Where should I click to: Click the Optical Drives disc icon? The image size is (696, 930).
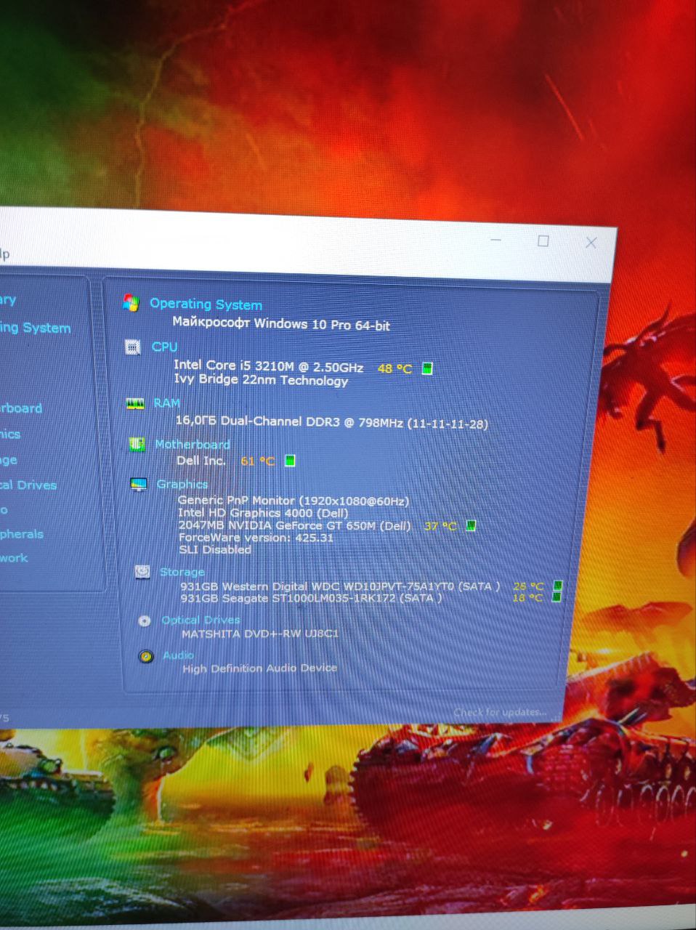pyautogui.click(x=145, y=620)
